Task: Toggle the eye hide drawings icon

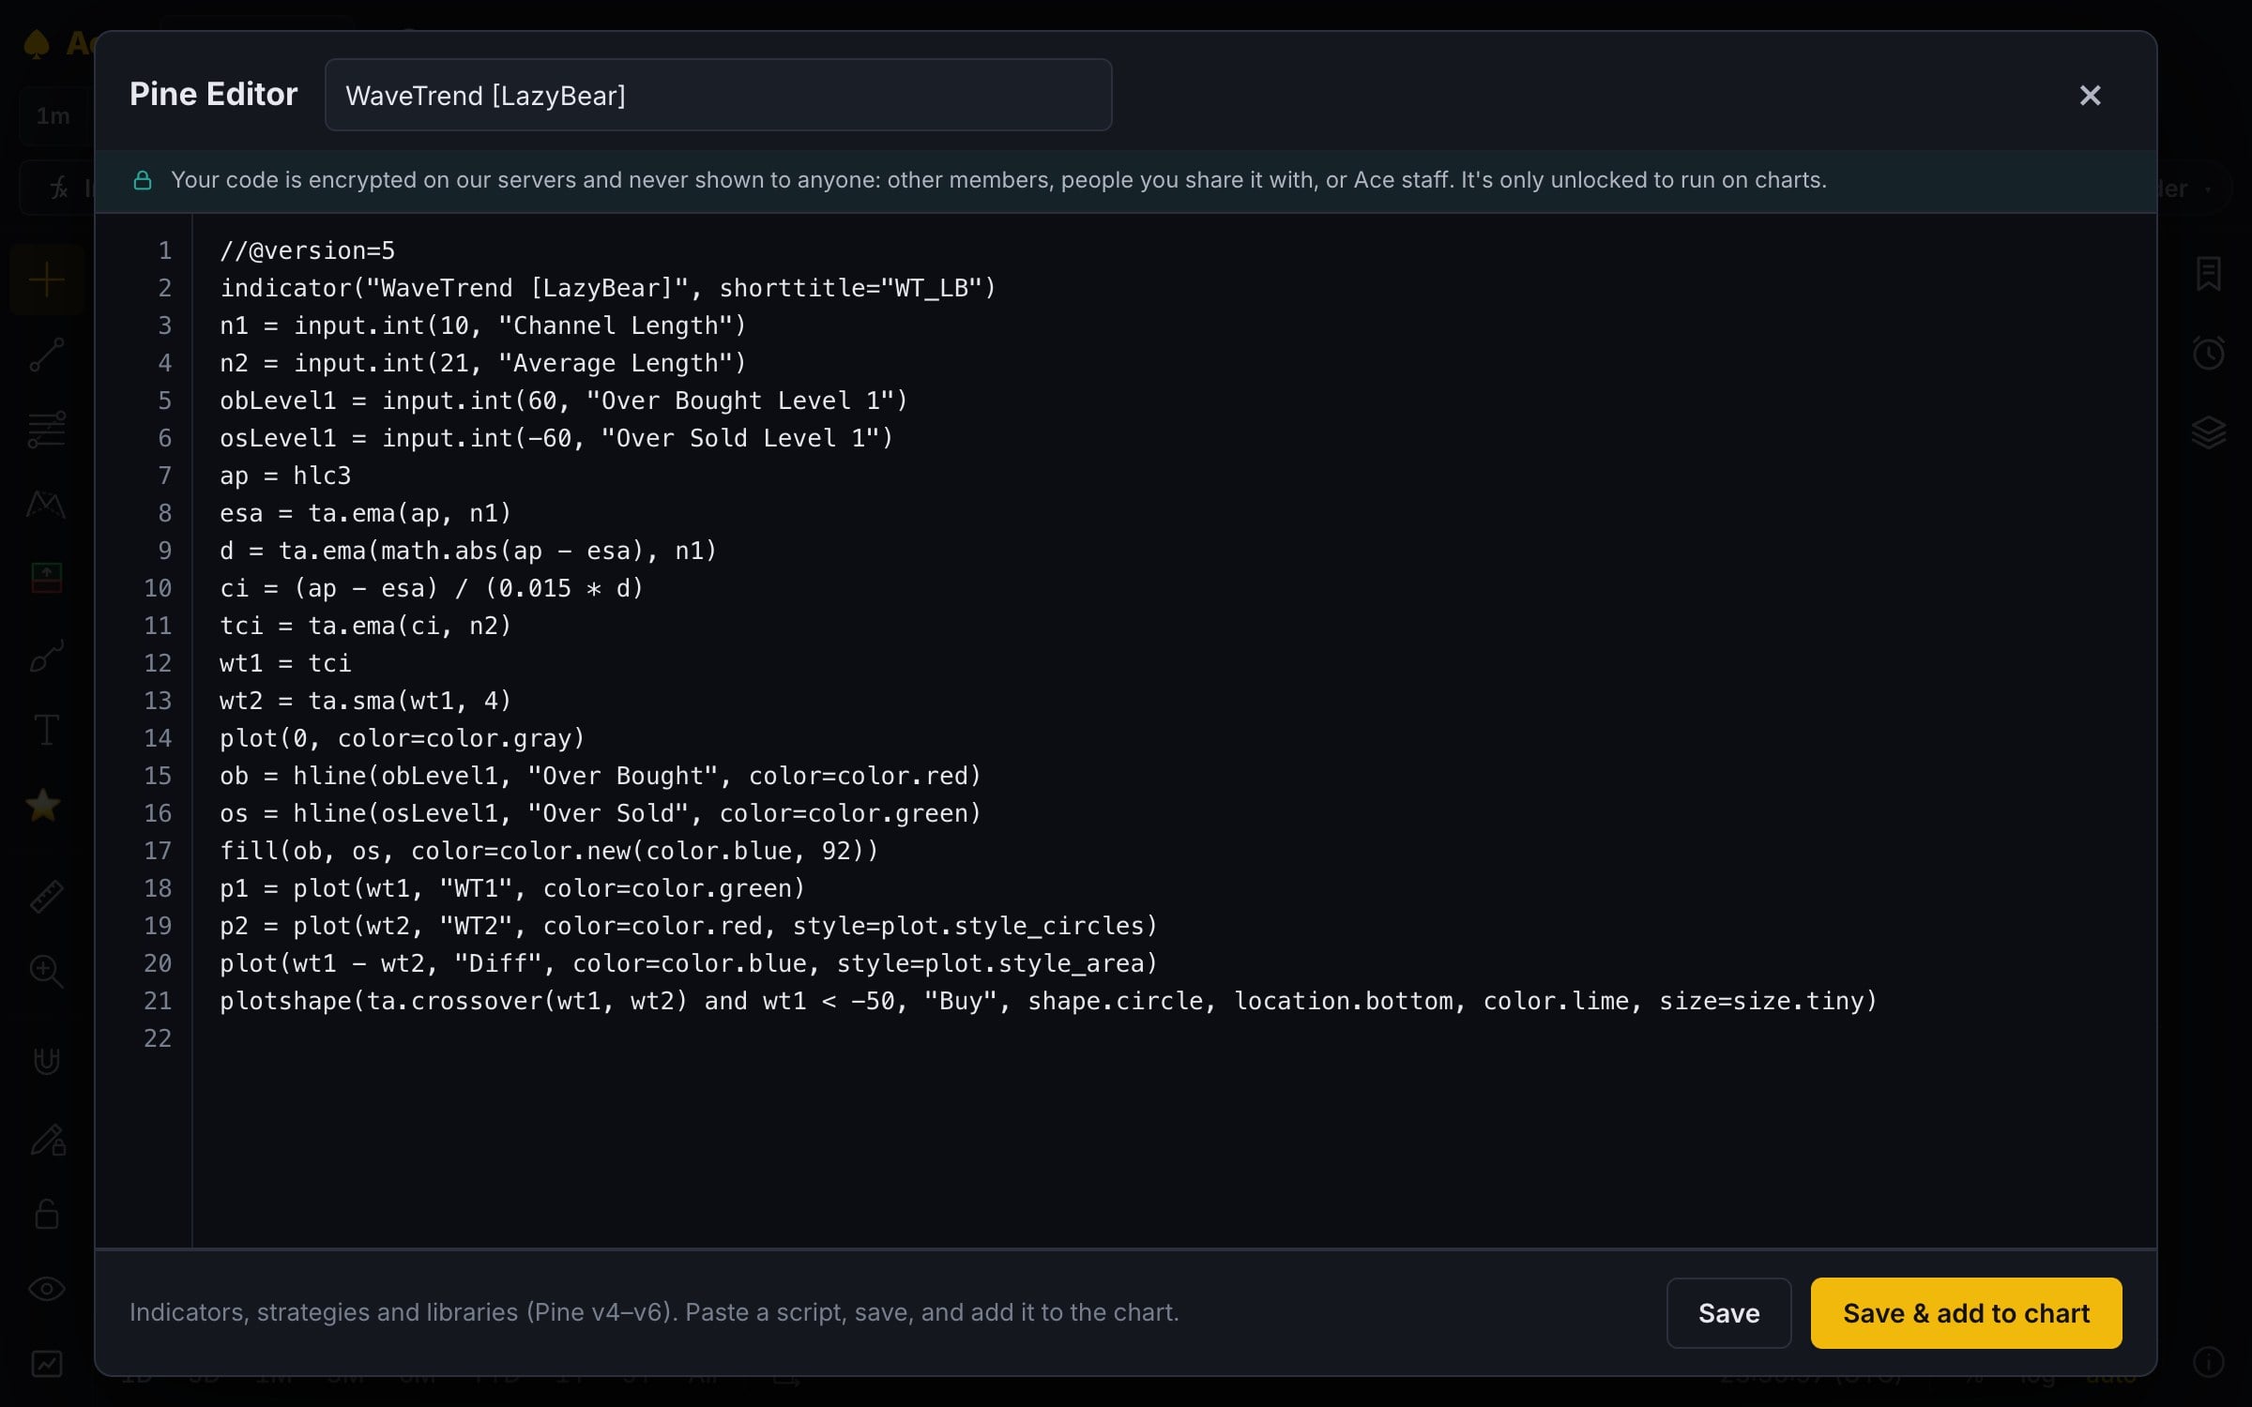Action: click(x=46, y=1289)
